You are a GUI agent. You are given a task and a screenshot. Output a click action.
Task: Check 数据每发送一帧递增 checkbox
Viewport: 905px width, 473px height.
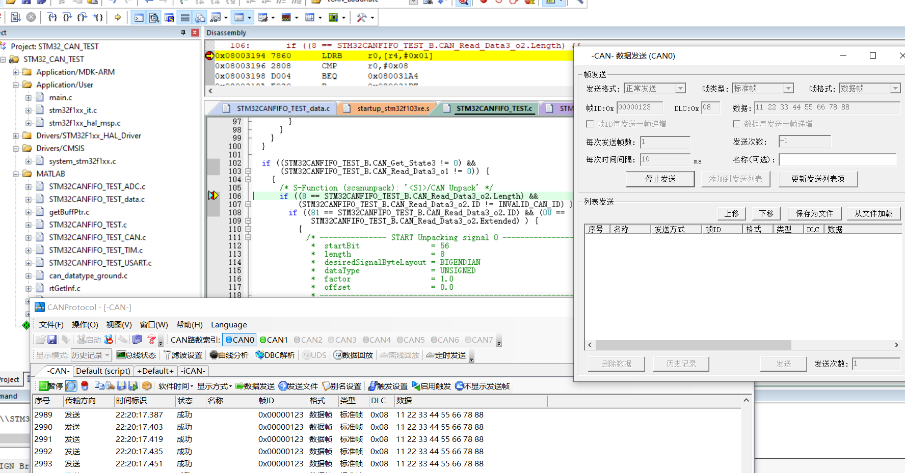pos(736,124)
